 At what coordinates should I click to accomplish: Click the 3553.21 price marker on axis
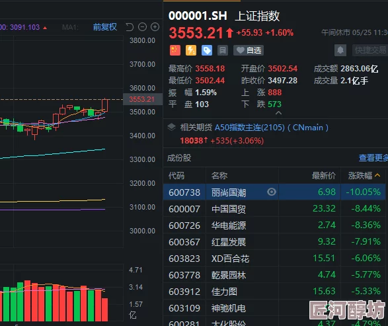click(142, 99)
